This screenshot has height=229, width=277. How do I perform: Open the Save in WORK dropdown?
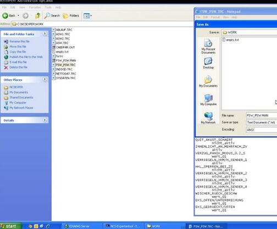(x=250, y=32)
